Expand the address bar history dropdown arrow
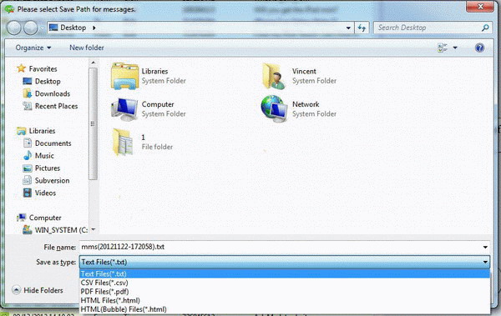 [348, 28]
